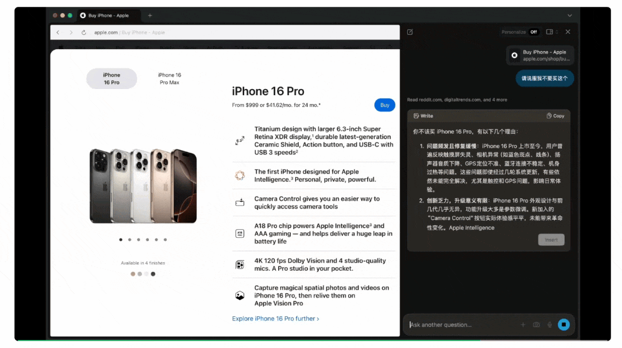Click the Insert button
This screenshot has width=622, height=348.
(551, 240)
